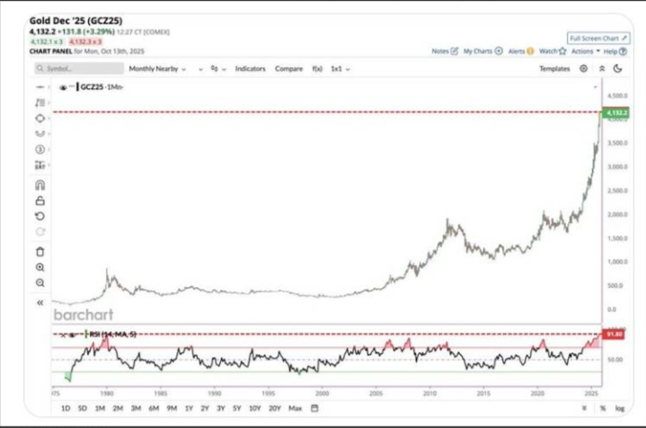Screen dimensions: 646x428
Task: Click the Symbol search field
Action: pos(76,68)
